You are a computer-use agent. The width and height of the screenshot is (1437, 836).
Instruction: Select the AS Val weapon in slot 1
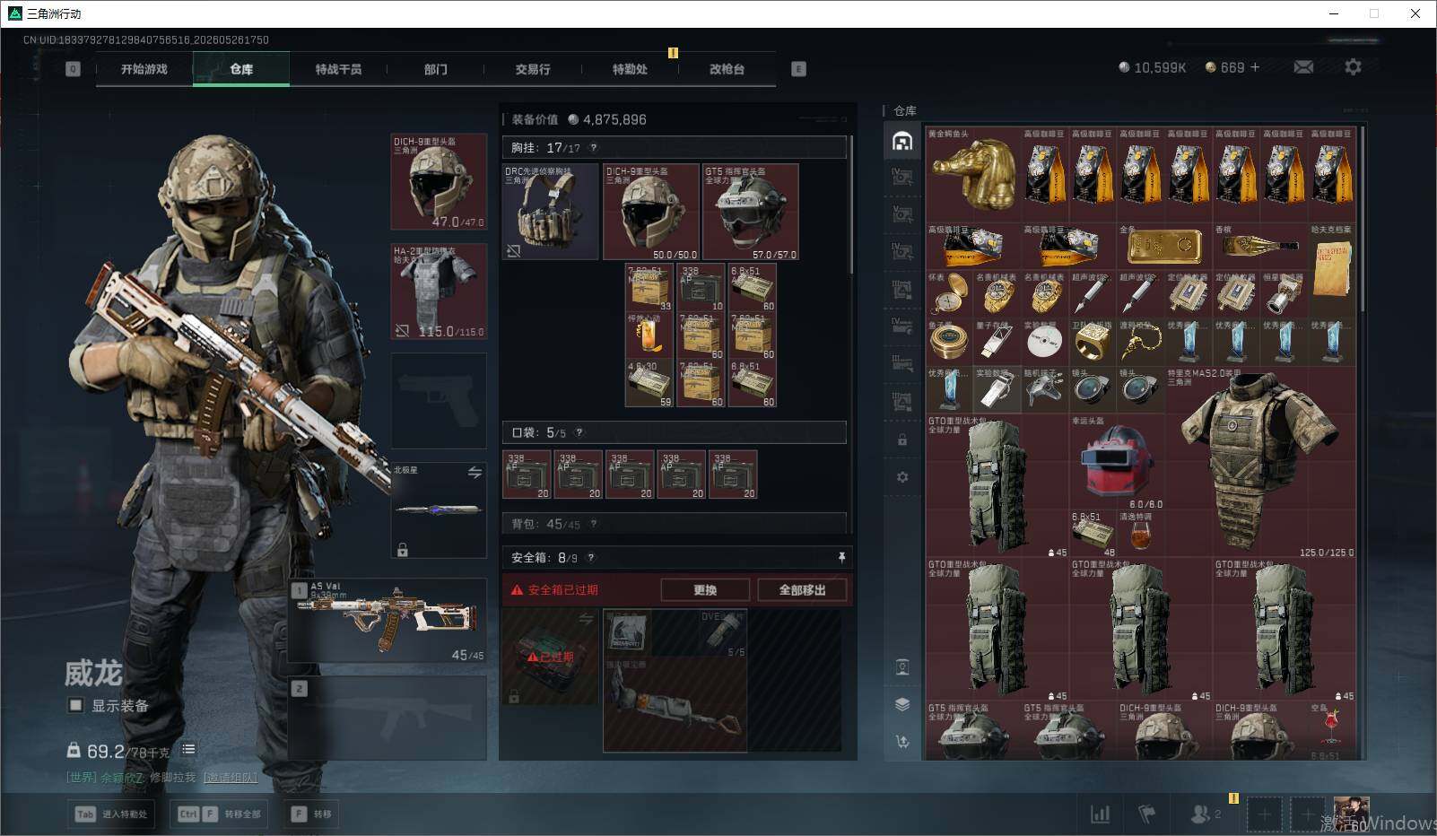(388, 622)
